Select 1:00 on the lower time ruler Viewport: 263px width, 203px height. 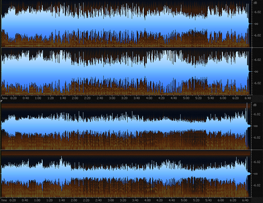coord(37,200)
